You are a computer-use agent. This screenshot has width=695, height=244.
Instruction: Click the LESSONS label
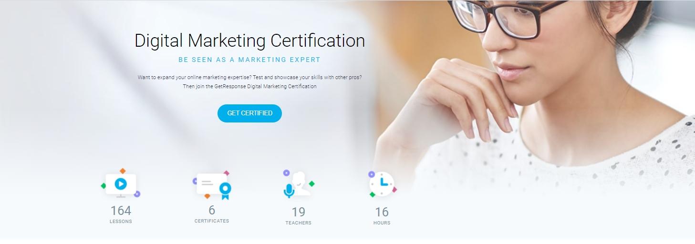121,222
